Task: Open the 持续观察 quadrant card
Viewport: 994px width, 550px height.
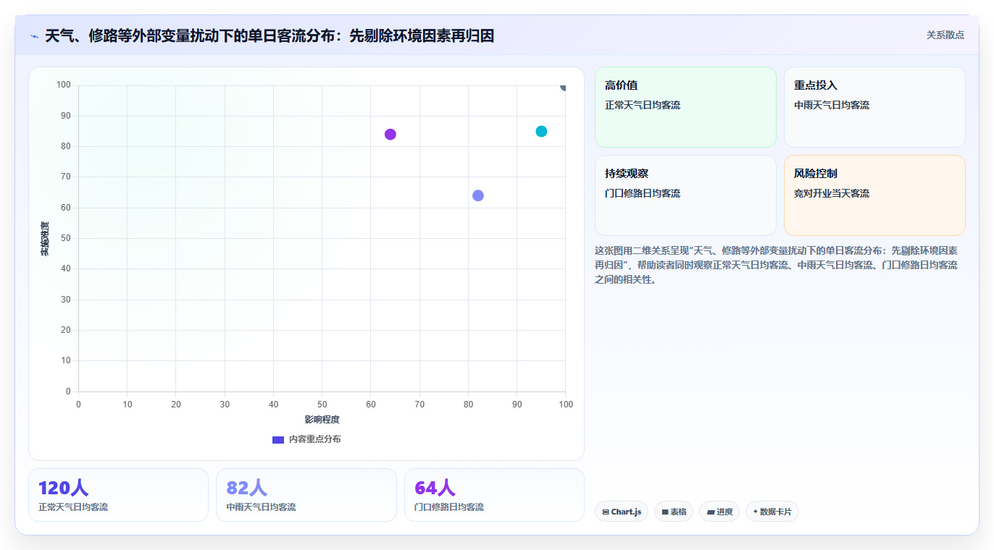Action: (x=685, y=195)
